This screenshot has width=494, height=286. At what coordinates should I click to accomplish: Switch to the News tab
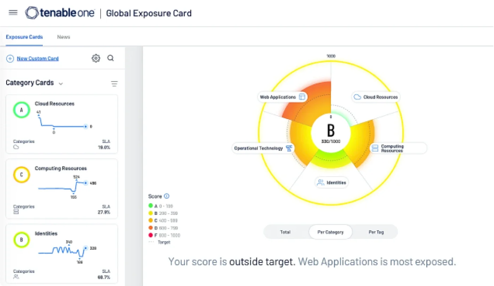coord(63,37)
